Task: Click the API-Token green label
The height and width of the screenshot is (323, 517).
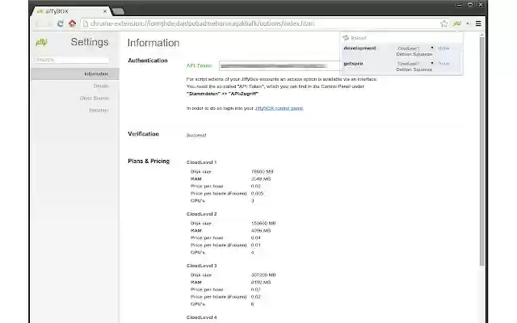Action: 200,65
